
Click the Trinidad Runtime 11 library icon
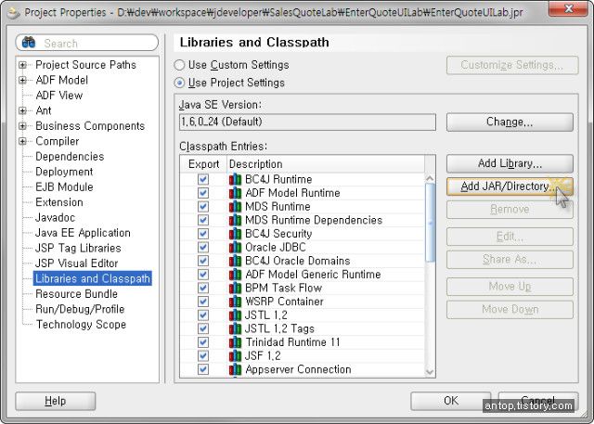(235, 342)
